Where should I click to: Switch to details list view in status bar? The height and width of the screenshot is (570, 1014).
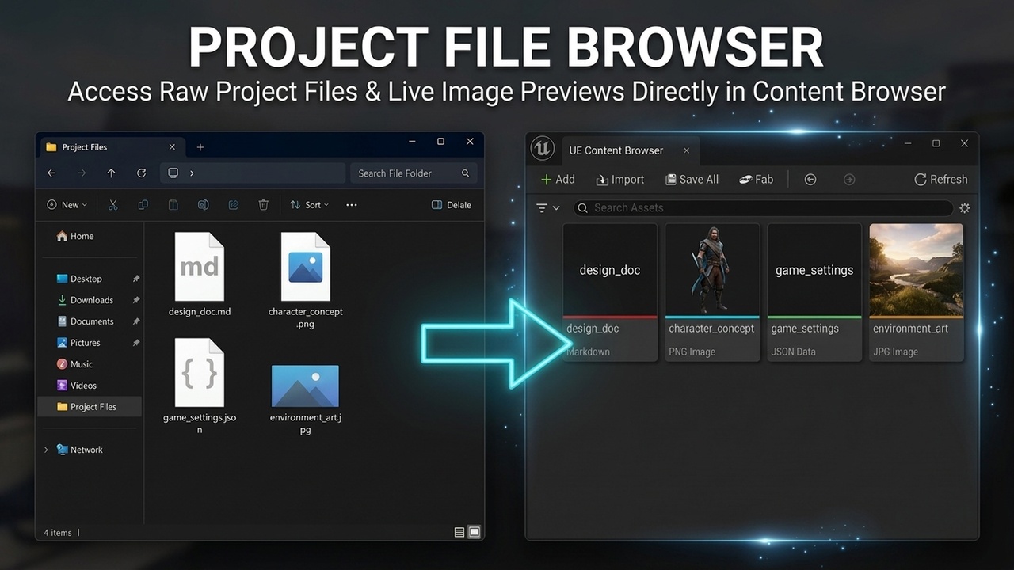pyautogui.click(x=459, y=533)
